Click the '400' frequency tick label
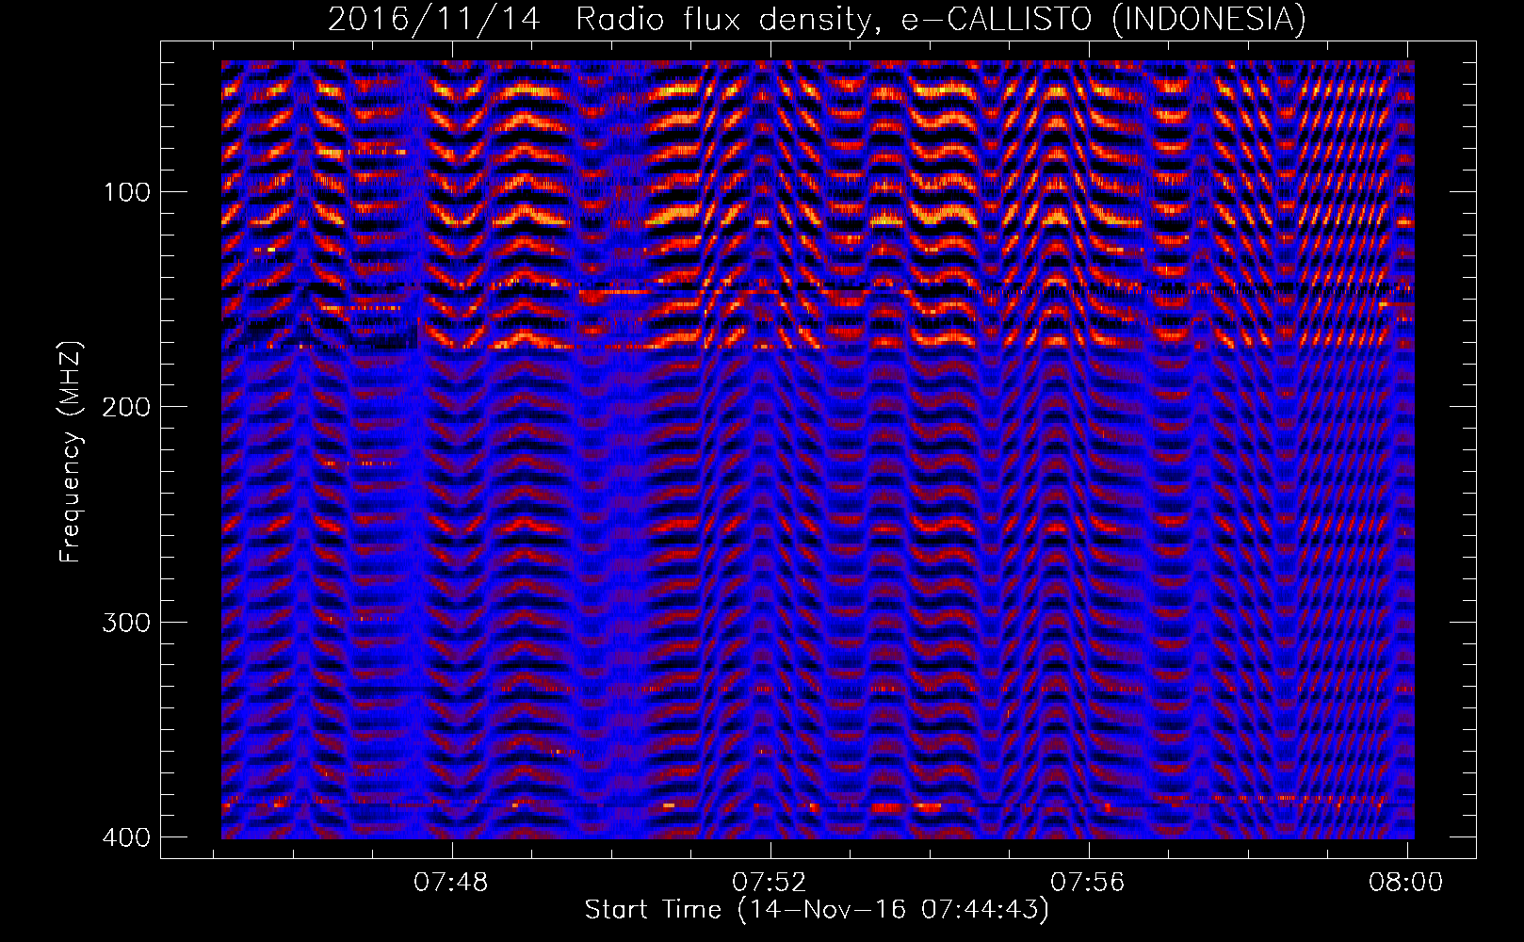This screenshot has width=1524, height=942. pyautogui.click(x=125, y=837)
